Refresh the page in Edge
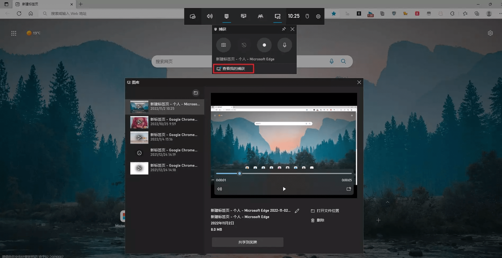 (x=19, y=13)
